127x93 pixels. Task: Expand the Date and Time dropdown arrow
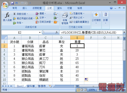52,22
